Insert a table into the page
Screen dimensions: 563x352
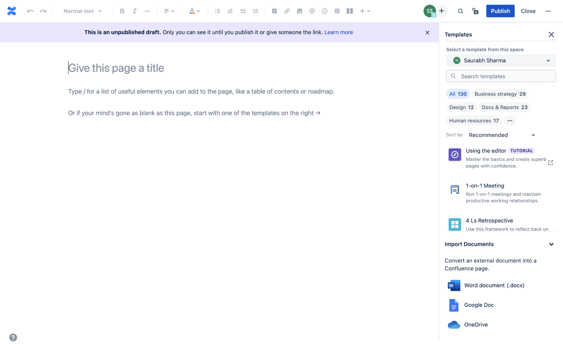337,11
